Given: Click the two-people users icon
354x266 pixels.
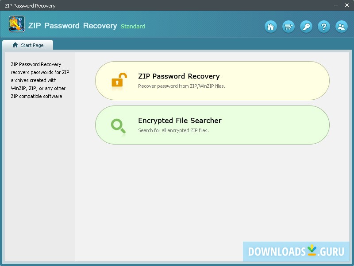Looking at the screenshot, I should (342, 27).
